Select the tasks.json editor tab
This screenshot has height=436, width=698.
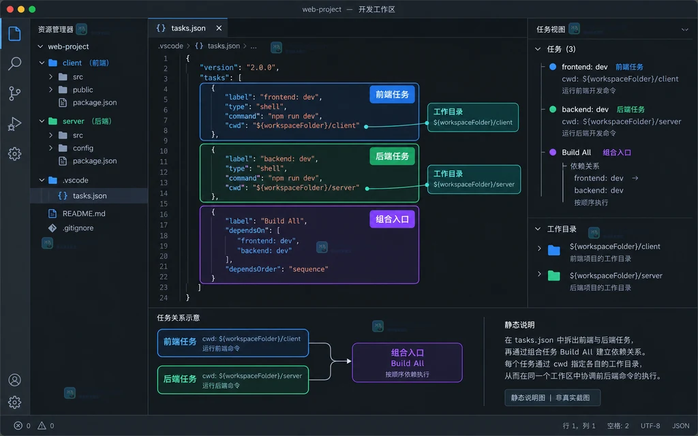tap(188, 28)
